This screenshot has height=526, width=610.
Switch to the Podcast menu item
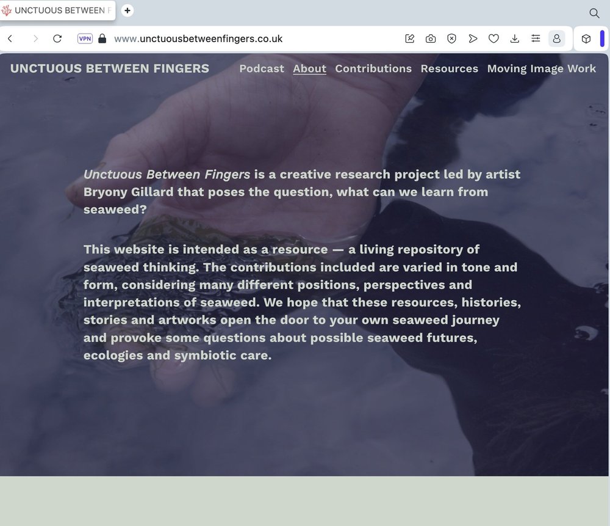(261, 68)
